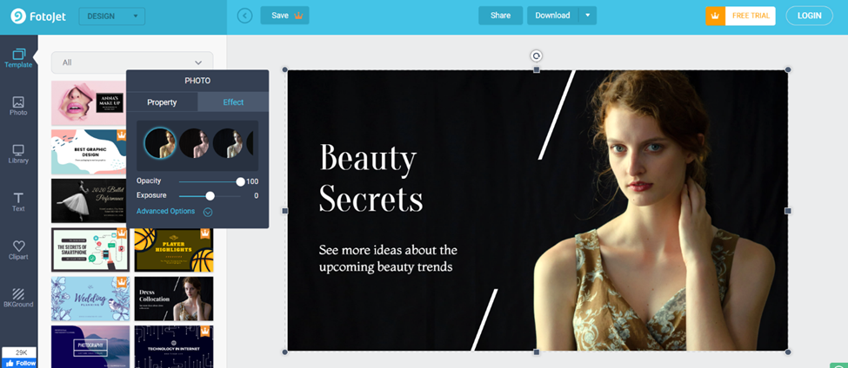Click the back arrow circle icon
Screen dimensions: 848x368
245,16
